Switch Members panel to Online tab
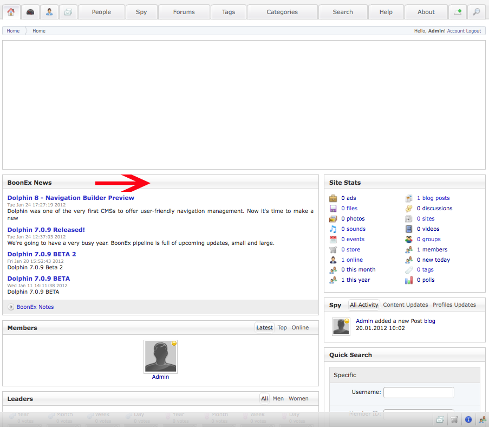The height and width of the screenshot is (427, 489). point(300,327)
